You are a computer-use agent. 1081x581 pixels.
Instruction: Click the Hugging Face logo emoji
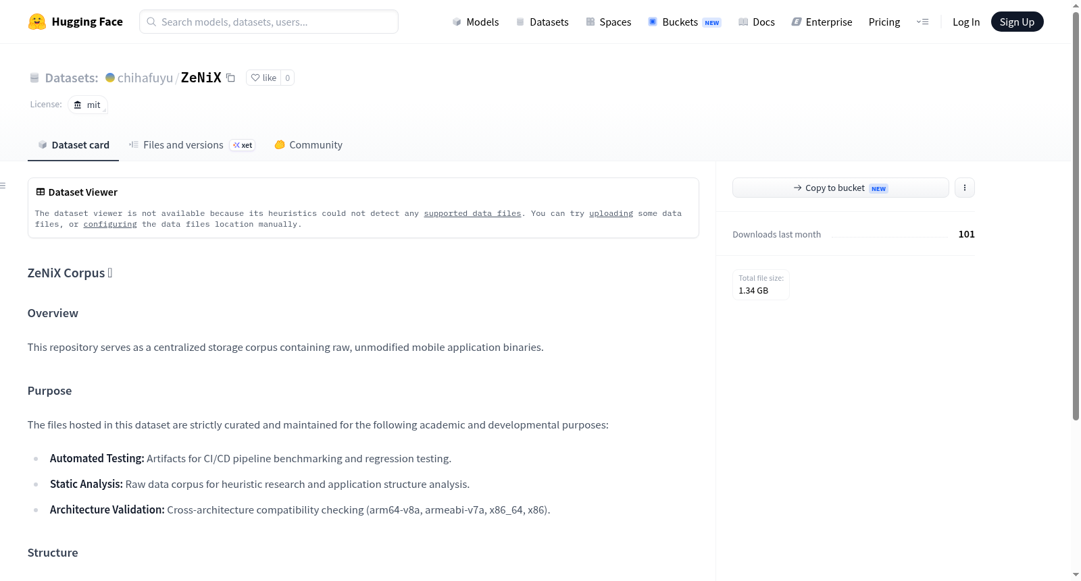point(37,22)
